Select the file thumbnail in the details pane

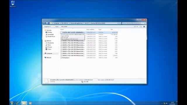pos(46,81)
